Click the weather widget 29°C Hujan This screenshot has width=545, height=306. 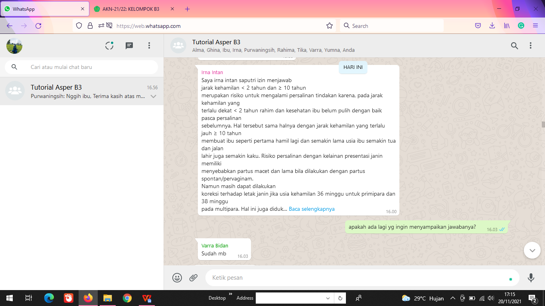pyautogui.click(x=423, y=298)
